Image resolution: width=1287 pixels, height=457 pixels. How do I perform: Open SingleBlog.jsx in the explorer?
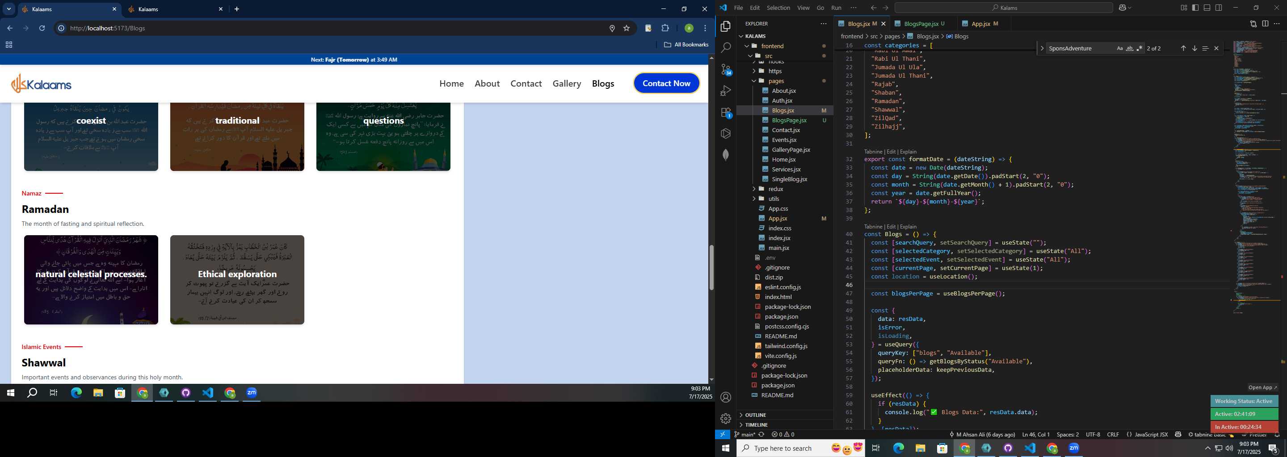point(789,179)
